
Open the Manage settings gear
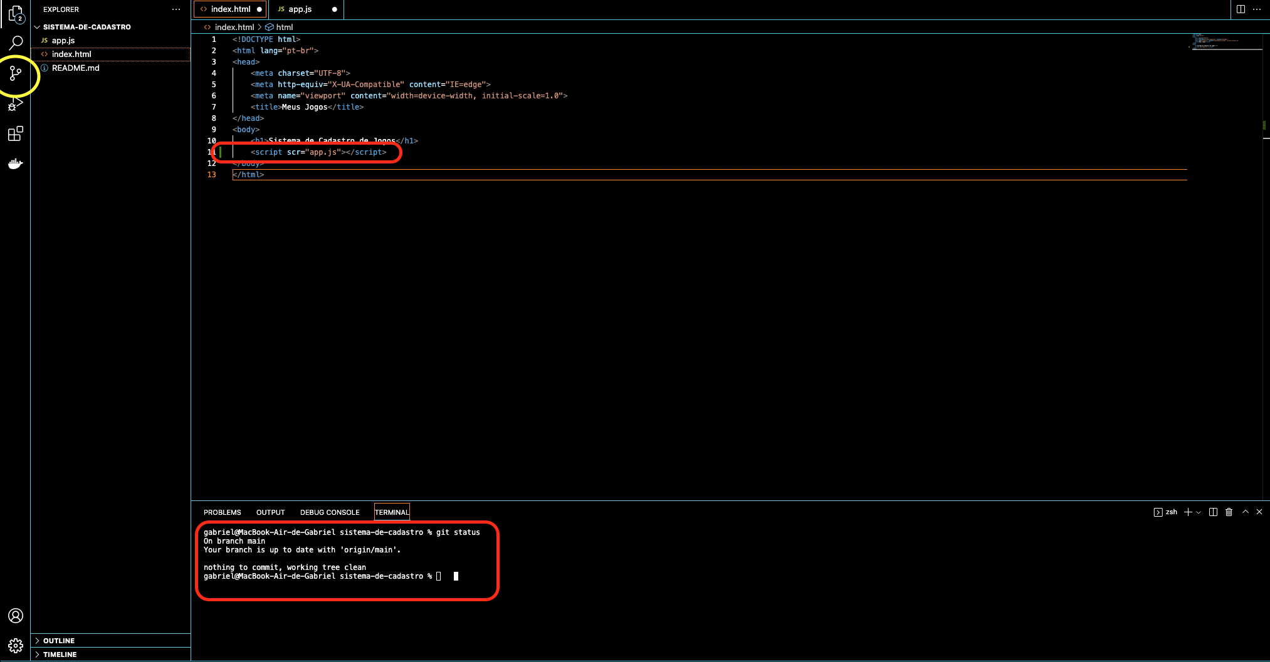pos(16,646)
